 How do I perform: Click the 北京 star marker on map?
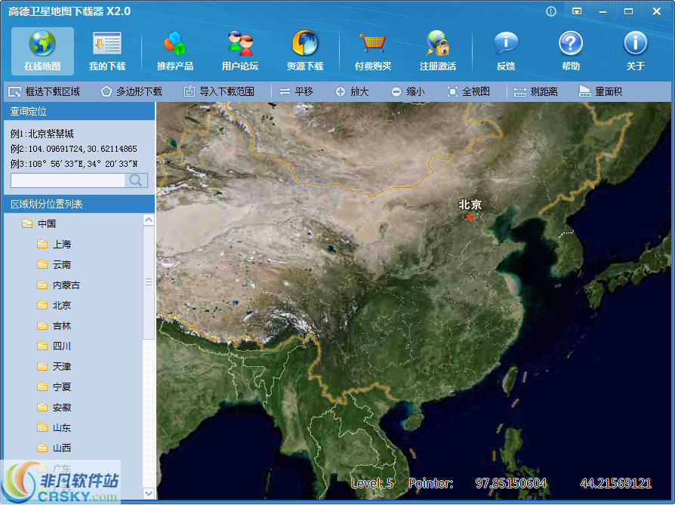[x=470, y=216]
